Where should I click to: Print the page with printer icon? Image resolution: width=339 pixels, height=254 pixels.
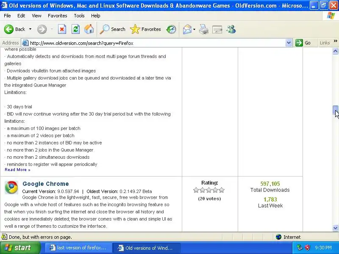click(x=204, y=29)
